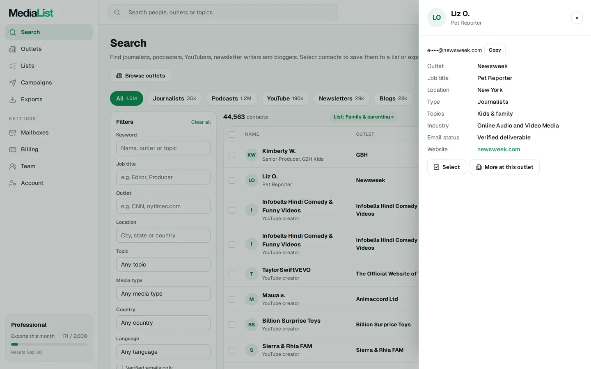Switch to the Newsletters tab
The height and width of the screenshot is (369, 591).
coord(341,98)
